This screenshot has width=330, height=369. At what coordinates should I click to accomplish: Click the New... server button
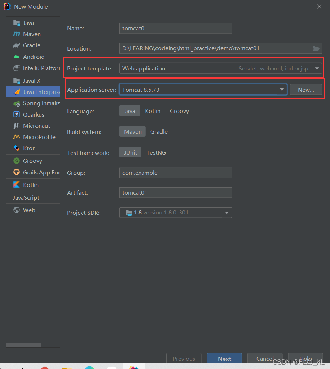point(306,90)
